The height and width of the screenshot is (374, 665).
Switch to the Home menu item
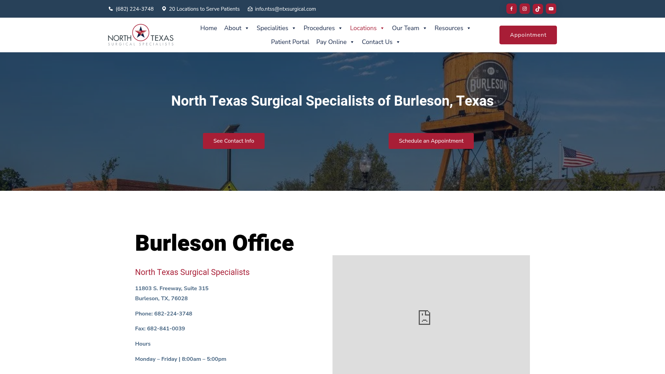pos(208,28)
